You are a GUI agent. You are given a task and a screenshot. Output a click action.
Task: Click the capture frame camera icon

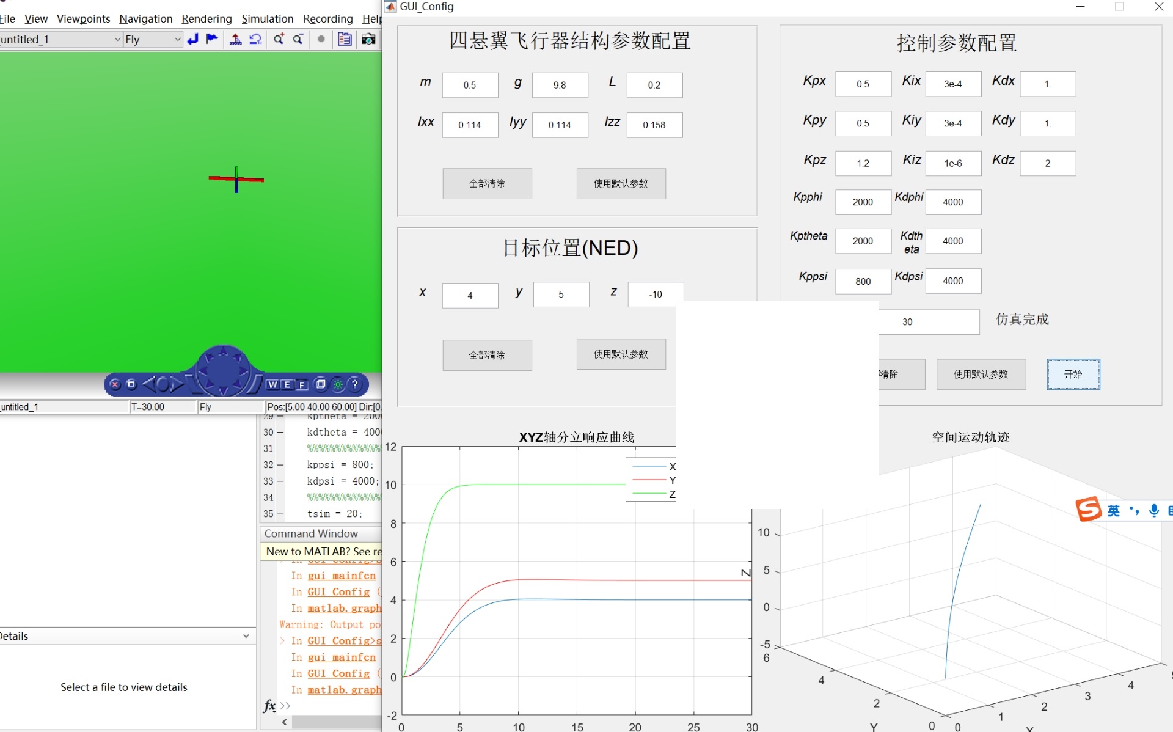pos(368,39)
